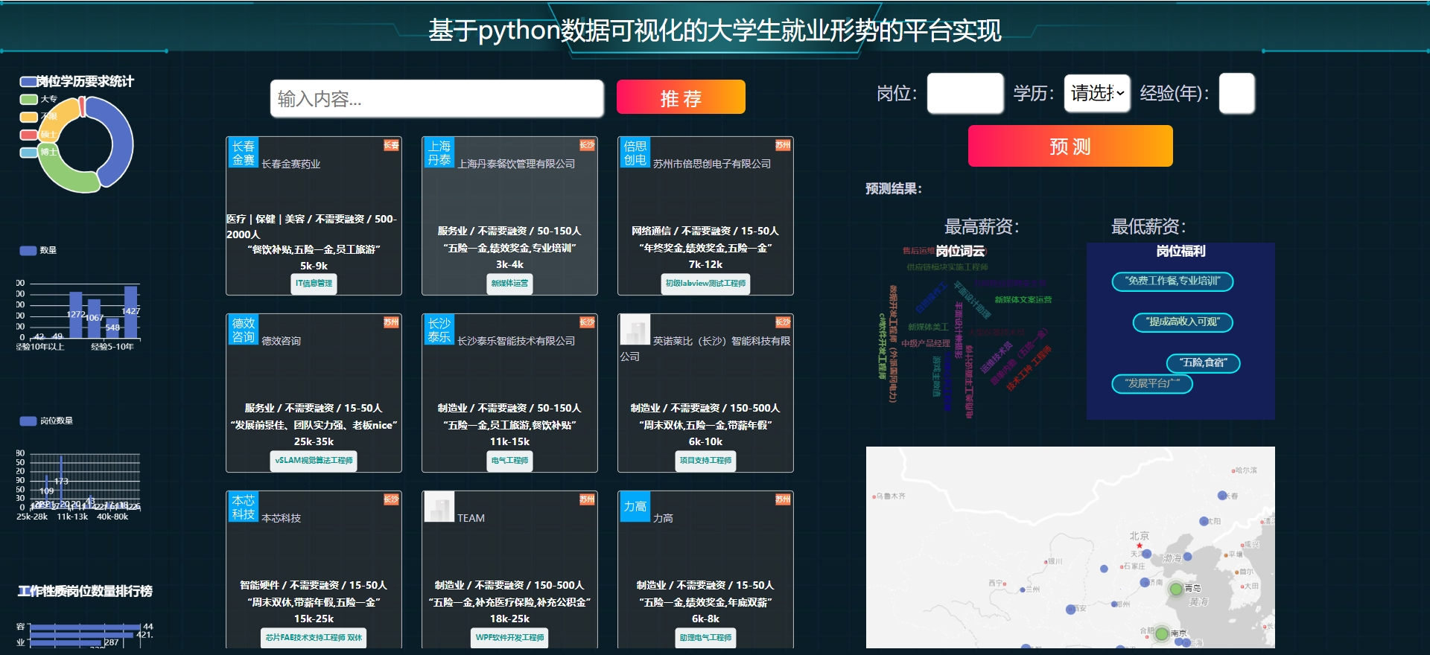
Task: Click the 长春金赛 company logo icon
Action: click(x=244, y=153)
